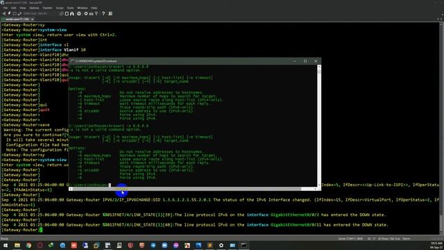
Task: Click 'GigabitEthernet0/0/2' in the terminal log
Action: point(295,215)
